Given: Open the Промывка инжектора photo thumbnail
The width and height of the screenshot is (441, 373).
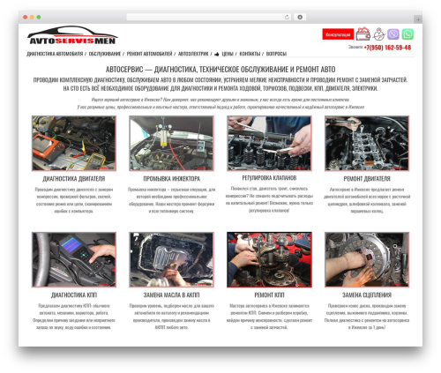Looking at the screenshot, I should pos(172,143).
